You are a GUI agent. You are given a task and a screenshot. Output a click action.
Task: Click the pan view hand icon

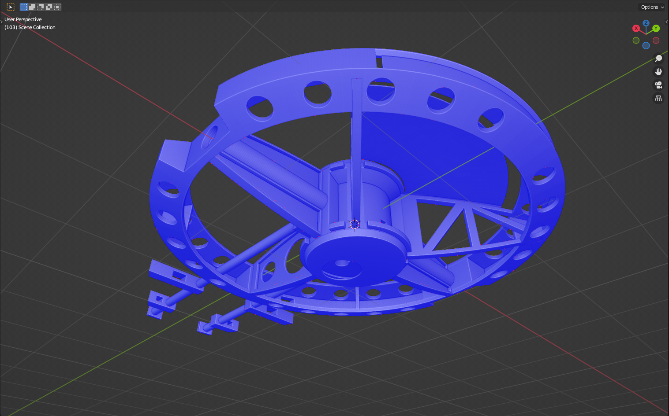pyautogui.click(x=658, y=72)
